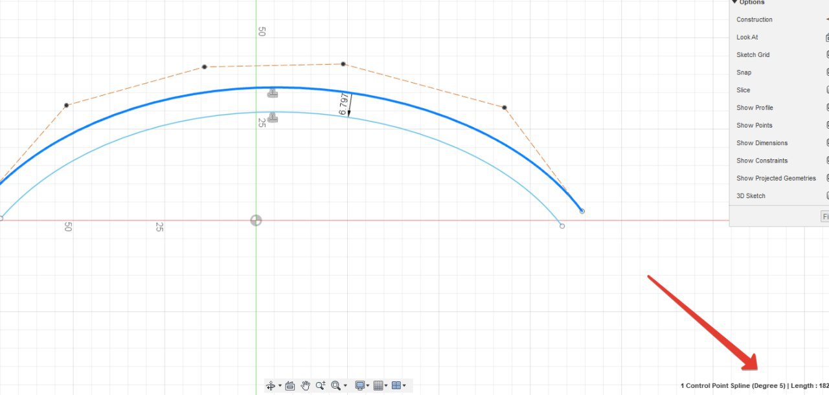This screenshot has height=395, width=829.
Task: Click the Zoom Window fit icon
Action: pos(335,385)
